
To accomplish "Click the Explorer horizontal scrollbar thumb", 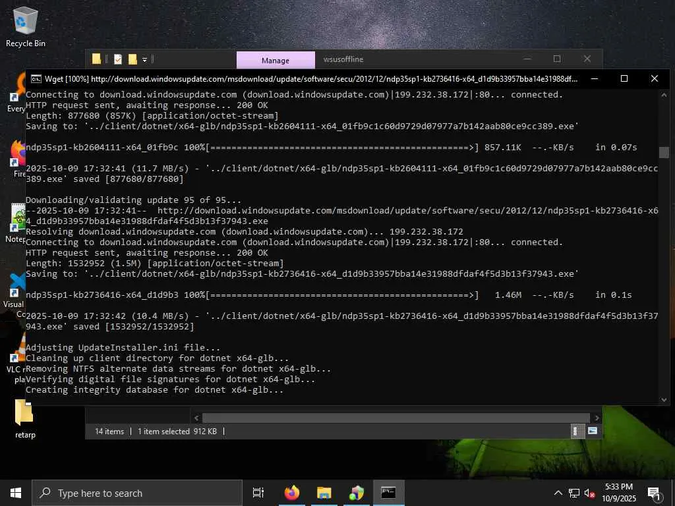I will (396, 418).
